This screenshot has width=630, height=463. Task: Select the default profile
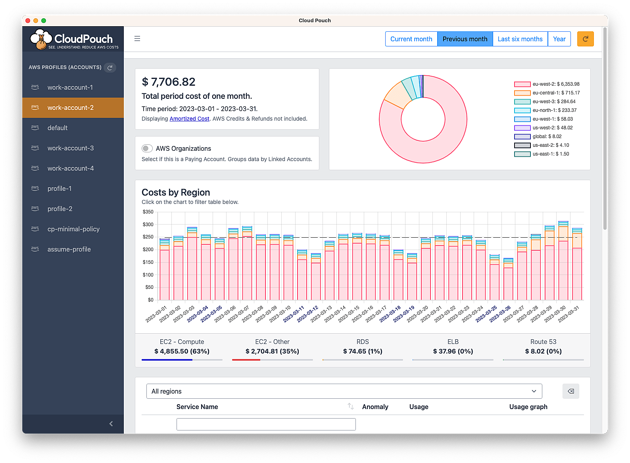pos(73,128)
